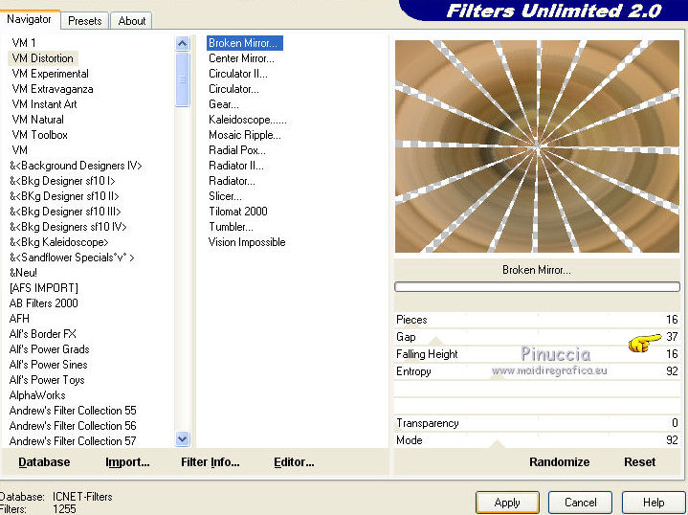Open Help

[x=653, y=503]
